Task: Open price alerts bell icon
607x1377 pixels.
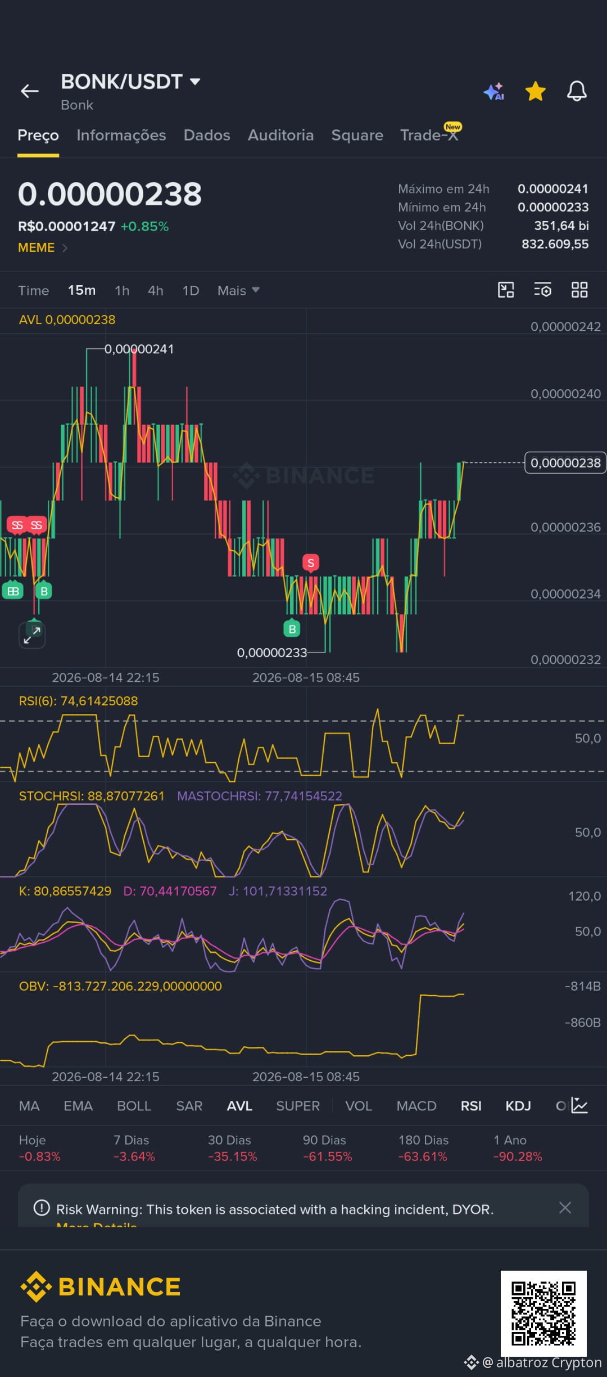Action: 577,91
